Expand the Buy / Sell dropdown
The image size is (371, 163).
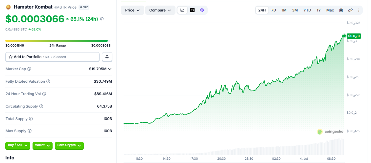tap(18, 145)
